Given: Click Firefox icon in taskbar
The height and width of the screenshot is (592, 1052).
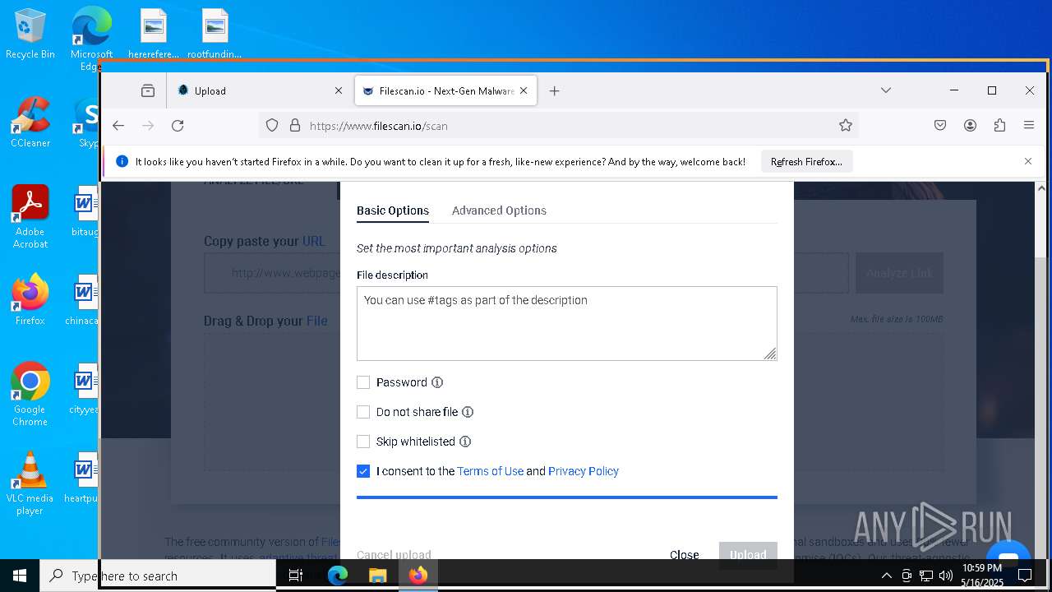Looking at the screenshot, I should 418,576.
